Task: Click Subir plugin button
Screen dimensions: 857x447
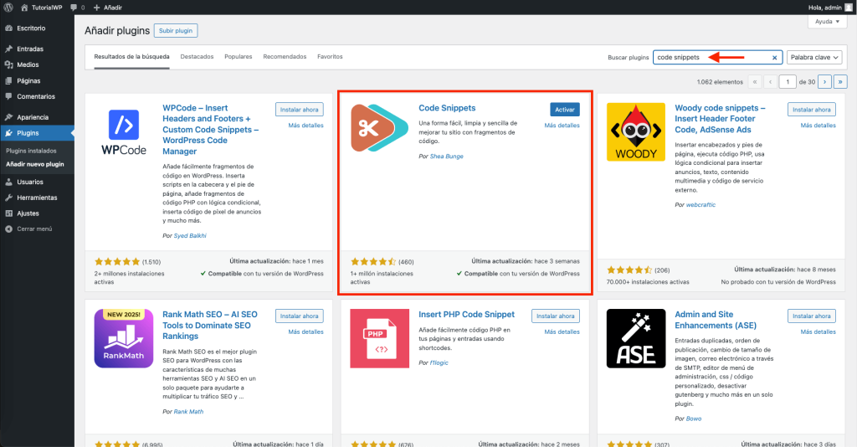Action: pyautogui.click(x=176, y=31)
